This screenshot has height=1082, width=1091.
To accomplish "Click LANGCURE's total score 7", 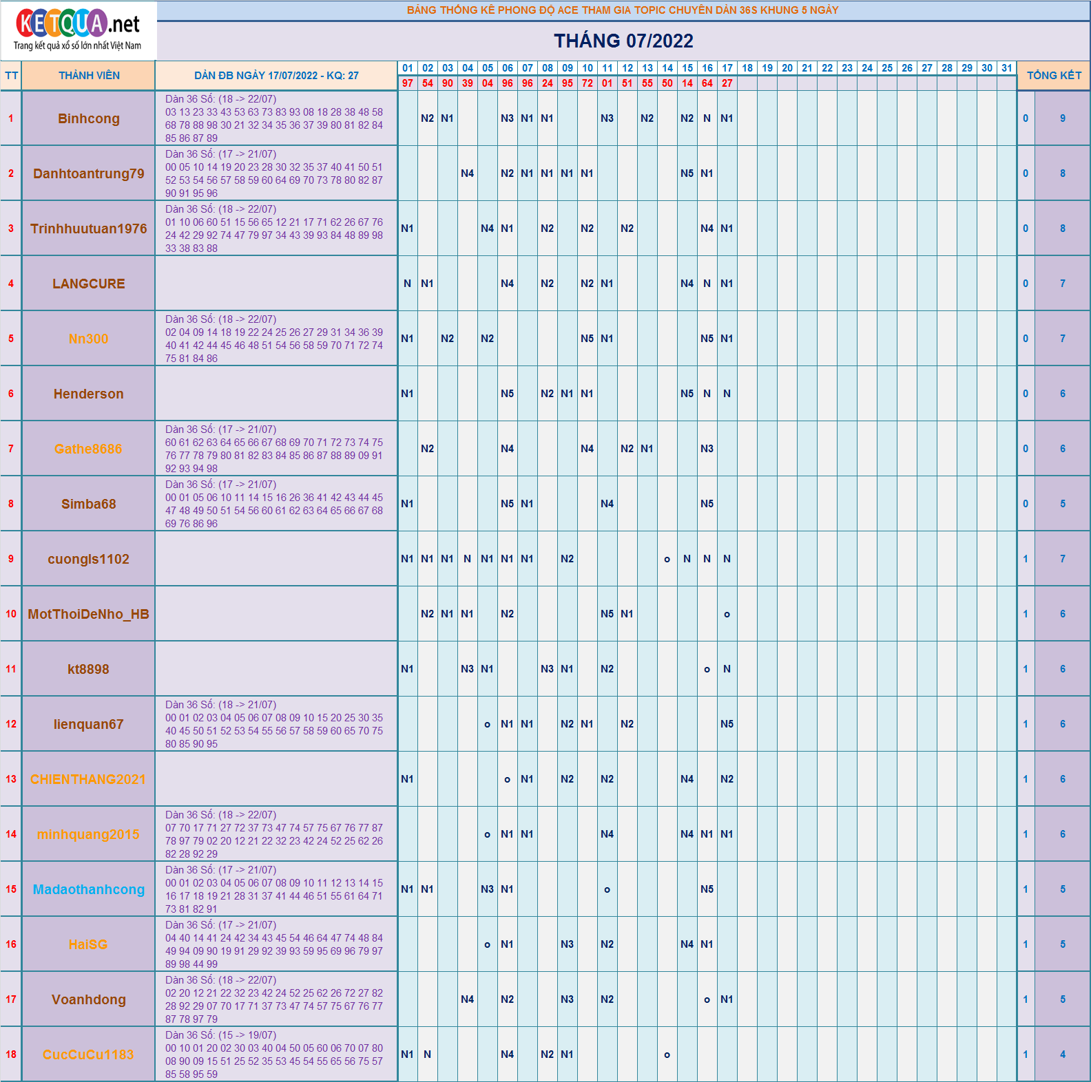I will click(x=1063, y=284).
